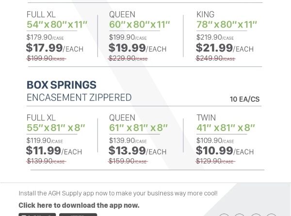Click the leftmost social media circle icon
Screen dimensions: 291x216
tap(224, 215)
